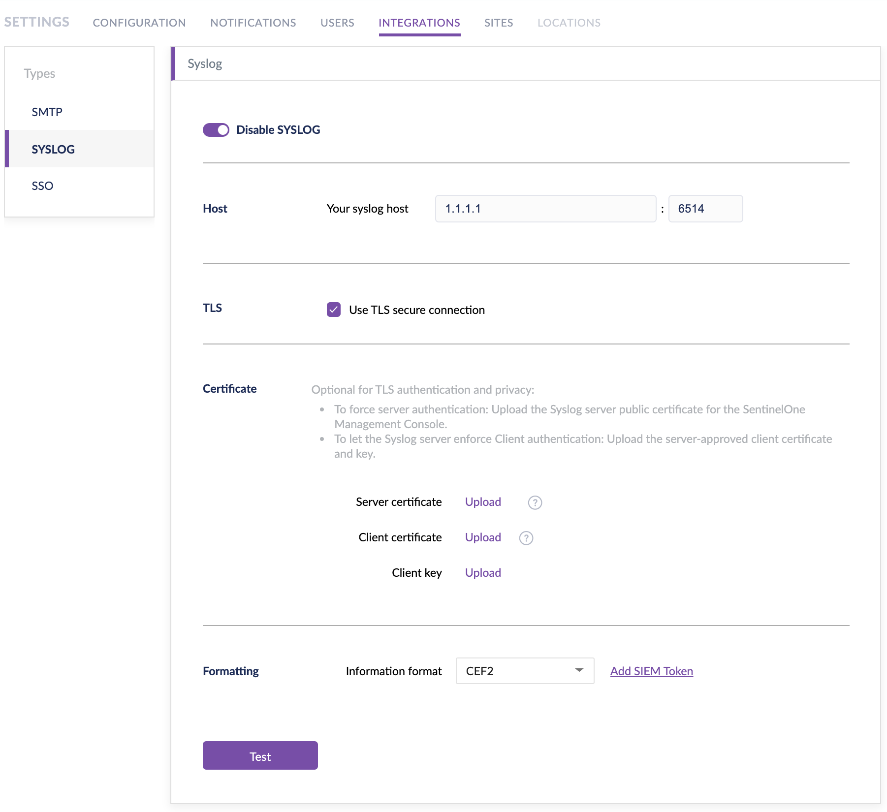The image size is (887, 812).
Task: Click the Test button
Action: tap(260, 755)
